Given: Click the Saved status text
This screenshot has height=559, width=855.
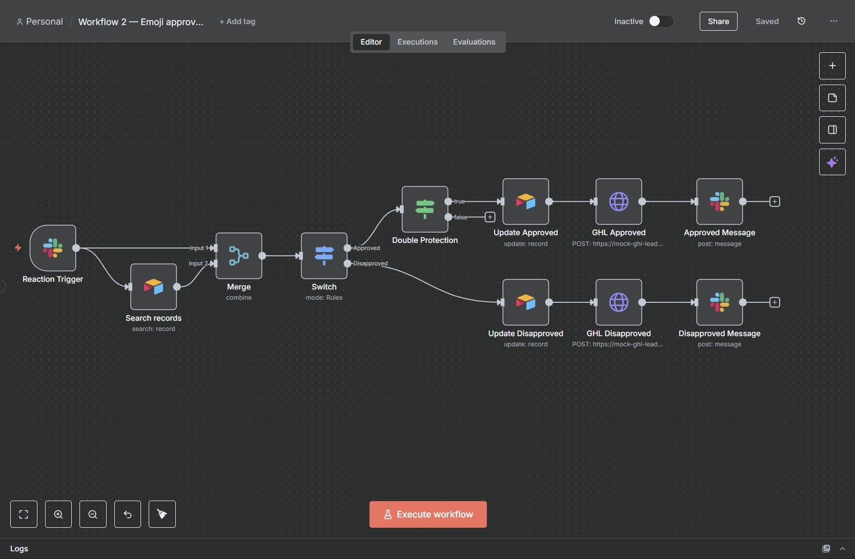Looking at the screenshot, I should coord(767,22).
